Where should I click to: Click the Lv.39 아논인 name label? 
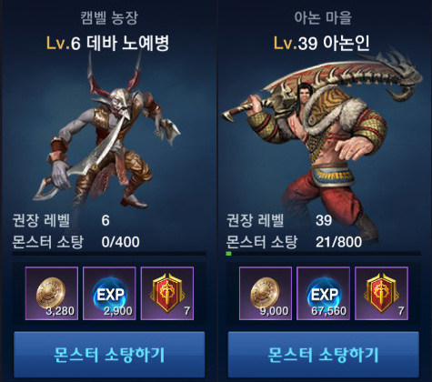[x=322, y=43]
